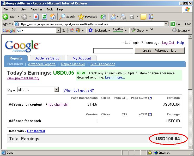Open Site Diagnostics link

point(103,64)
